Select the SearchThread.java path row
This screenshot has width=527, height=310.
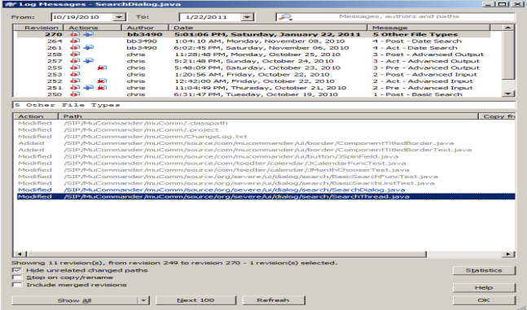(x=266, y=196)
